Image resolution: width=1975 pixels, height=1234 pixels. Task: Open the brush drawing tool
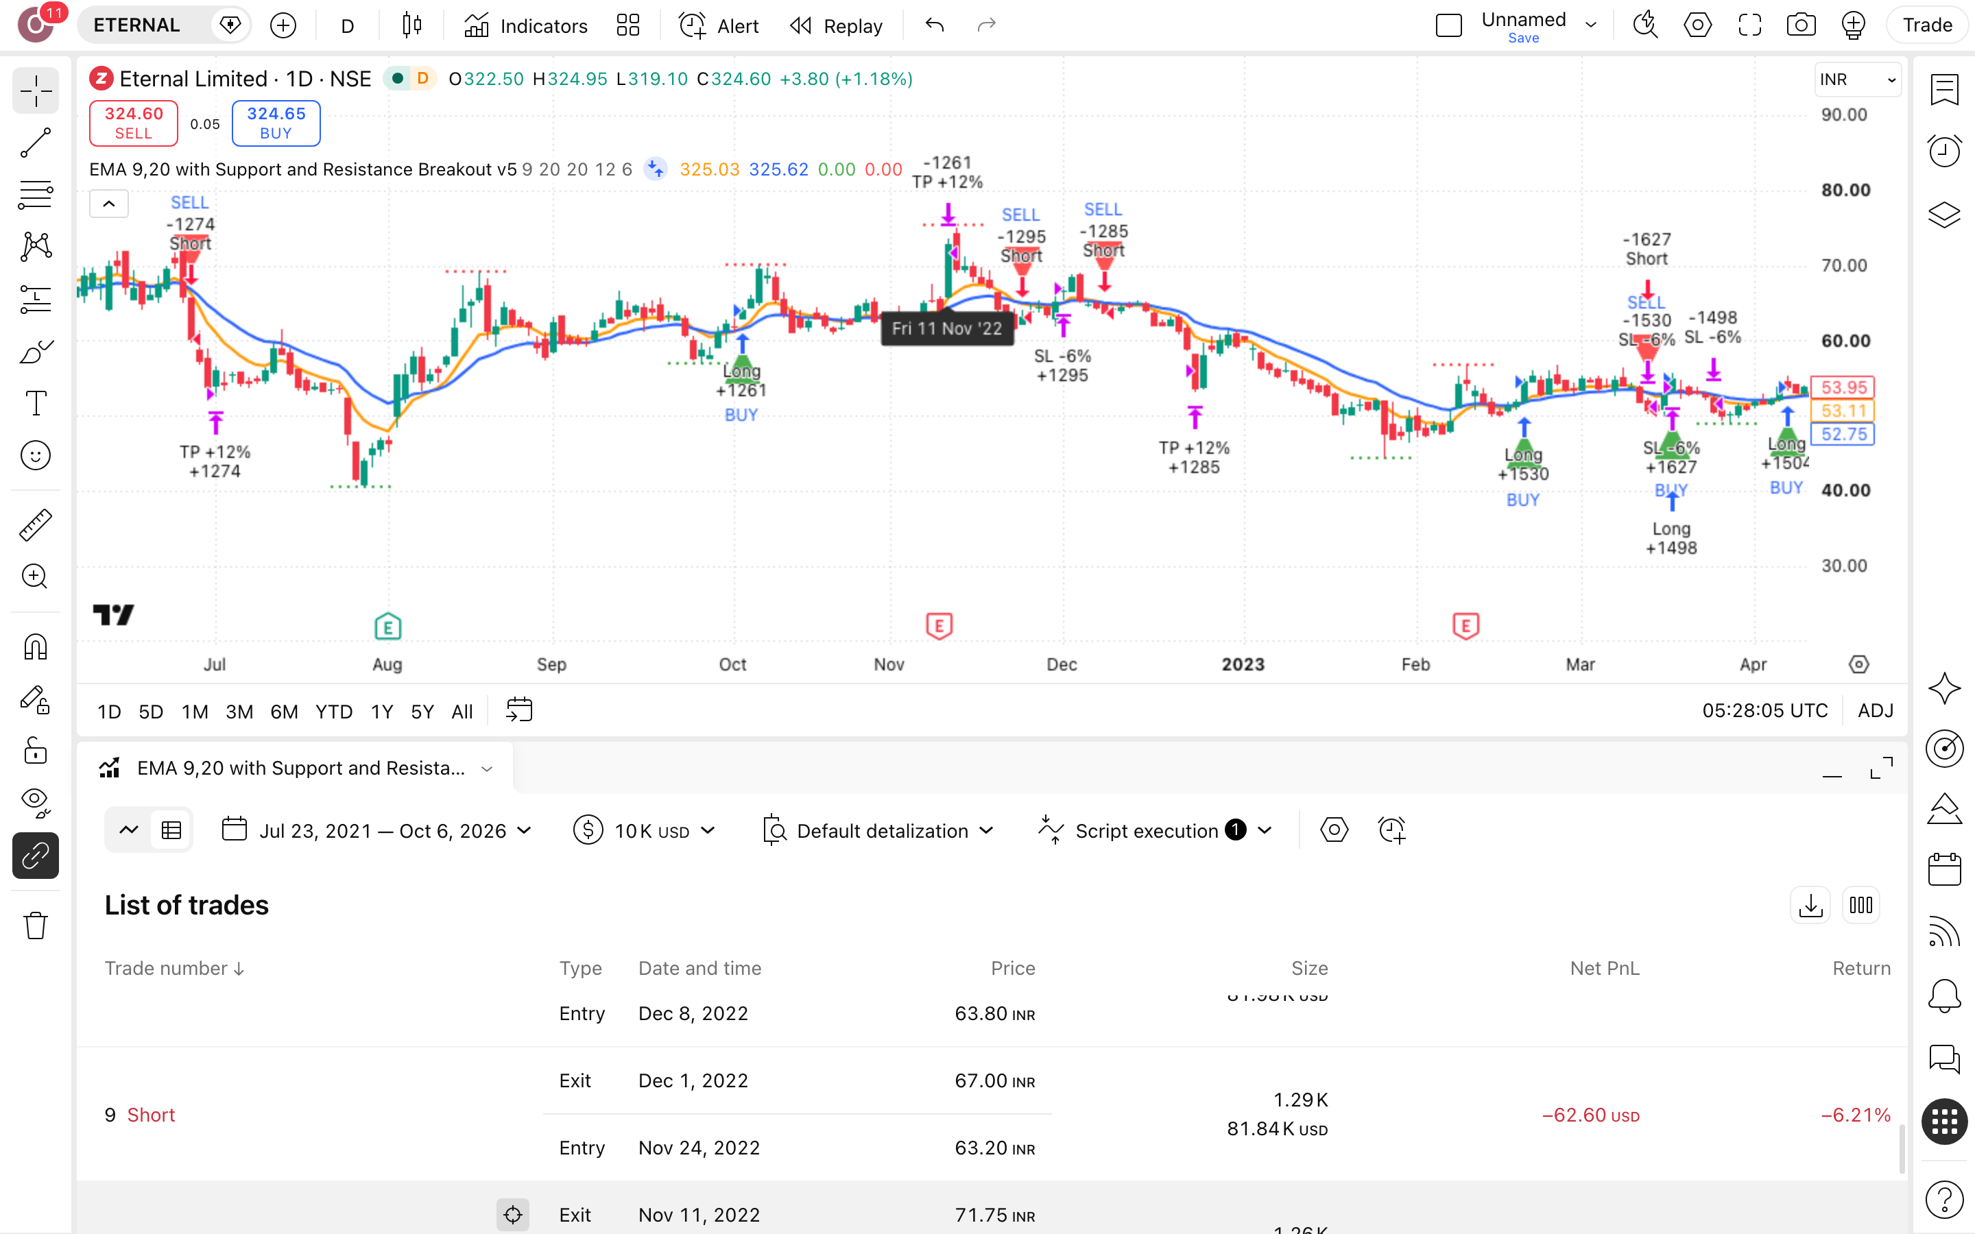tap(35, 352)
